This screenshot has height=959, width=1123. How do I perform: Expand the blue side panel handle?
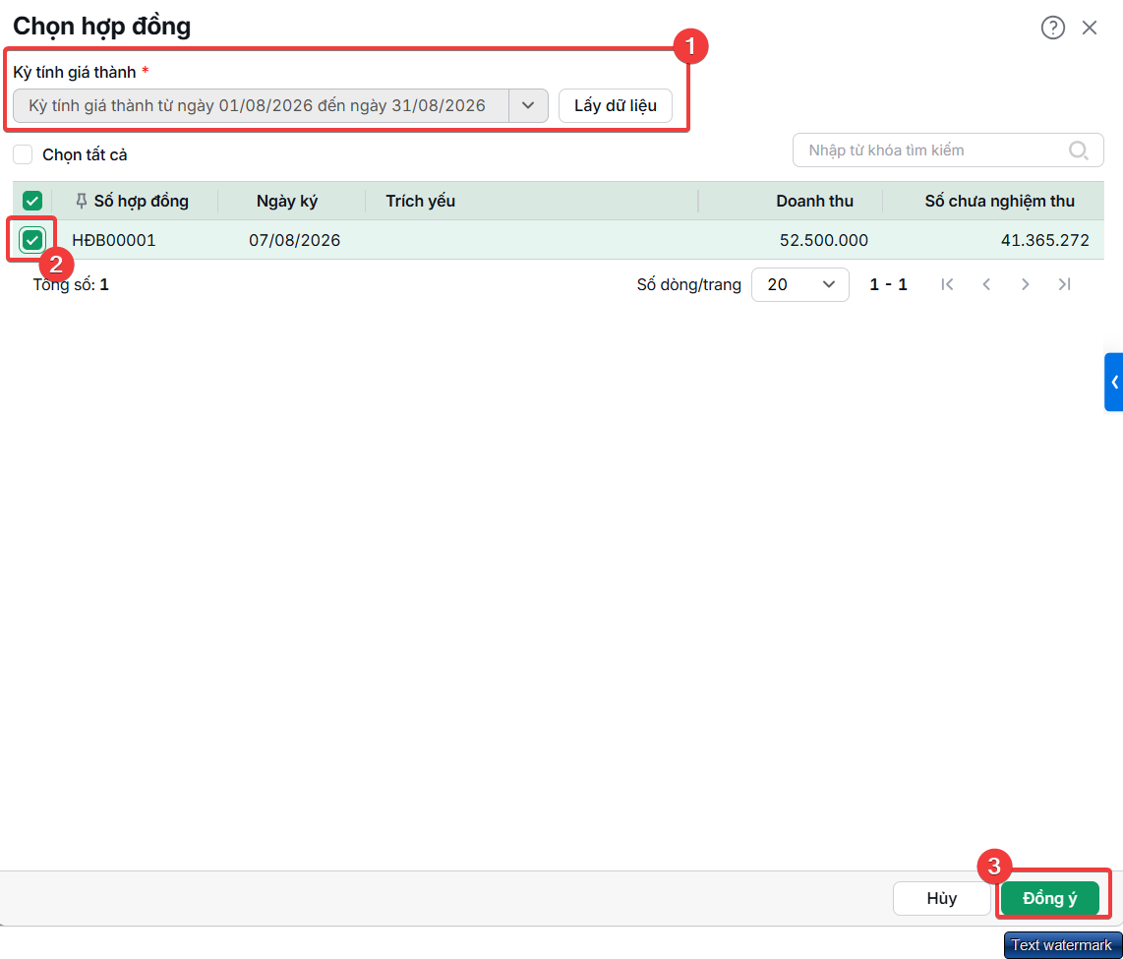[1114, 383]
